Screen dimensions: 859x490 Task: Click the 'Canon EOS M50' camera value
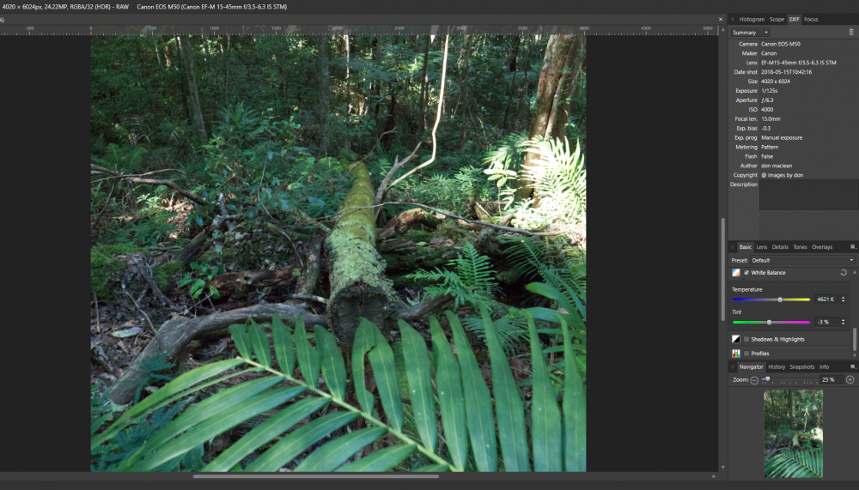click(780, 44)
